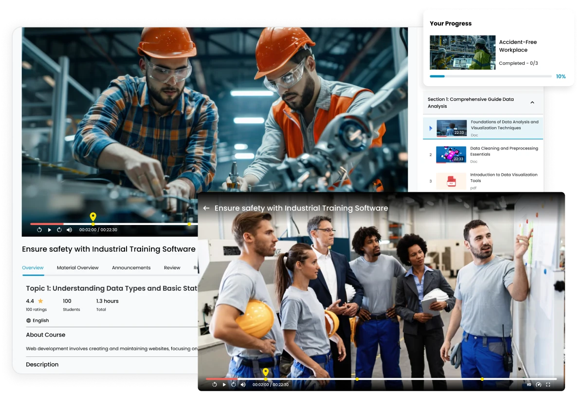Mute the volume on the top video
584x410 pixels.
[69, 229]
